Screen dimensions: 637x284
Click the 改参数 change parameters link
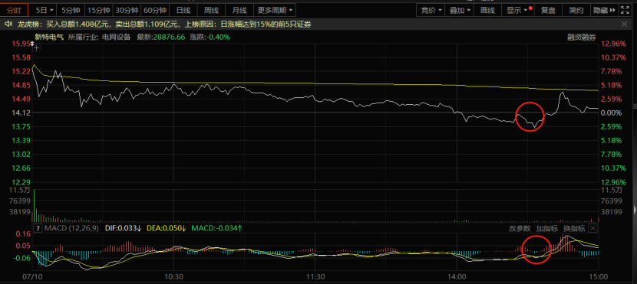point(520,228)
